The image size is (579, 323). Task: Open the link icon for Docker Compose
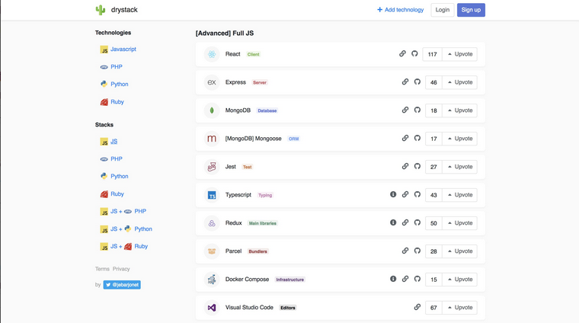coord(405,279)
